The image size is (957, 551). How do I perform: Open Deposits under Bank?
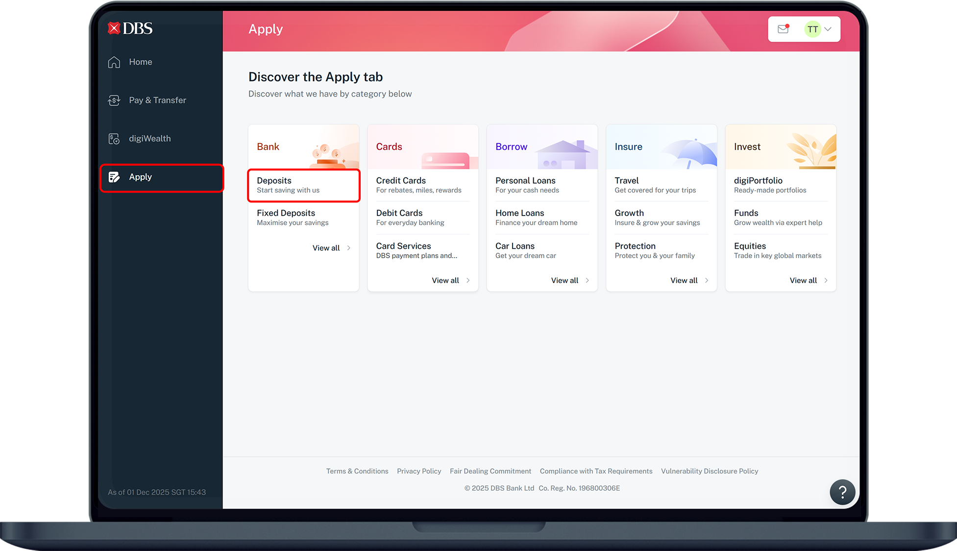304,185
